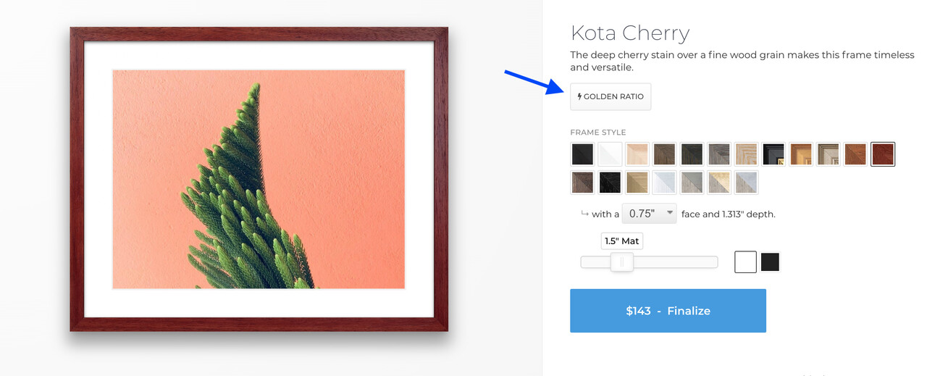Pick the light natural maple frame swatch
Image resolution: width=927 pixels, height=376 pixels.
coord(637,154)
